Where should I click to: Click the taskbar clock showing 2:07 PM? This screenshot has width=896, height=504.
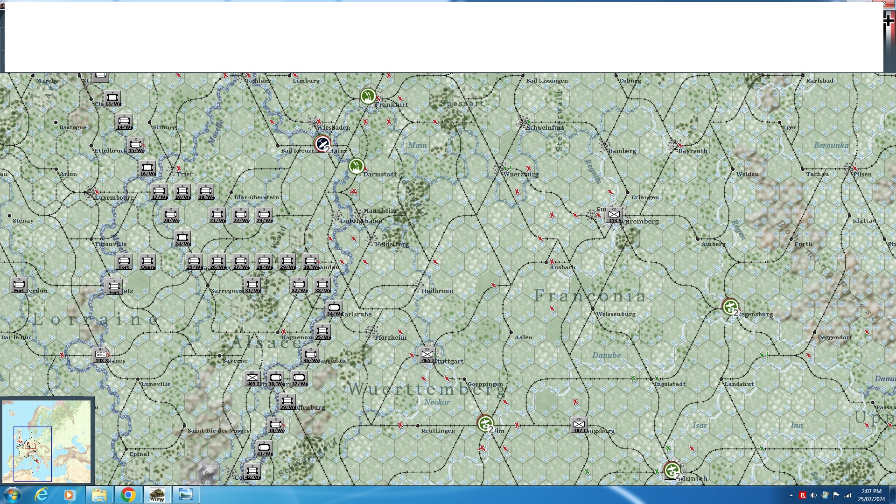871,495
